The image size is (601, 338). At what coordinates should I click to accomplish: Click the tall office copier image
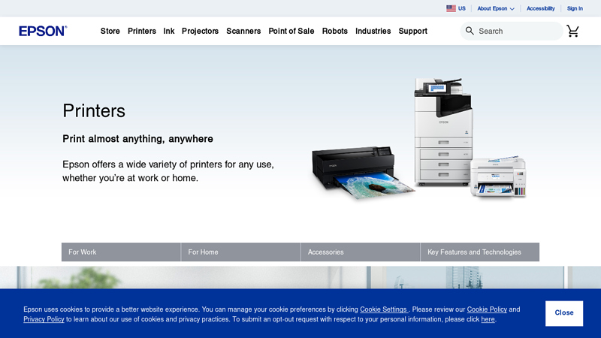tap(443, 132)
